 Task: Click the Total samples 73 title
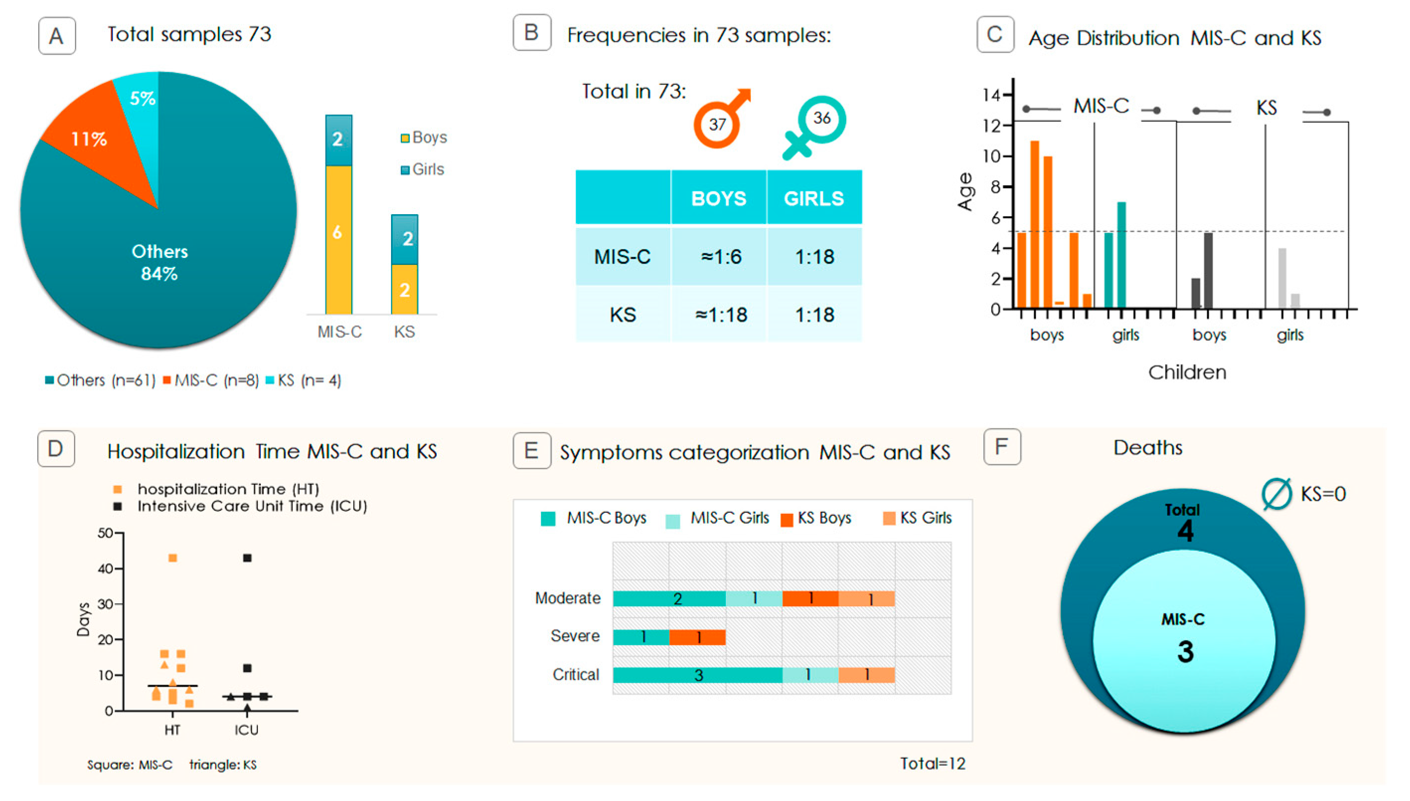pos(190,35)
